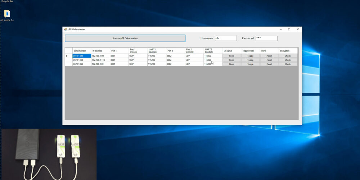Select Port 1 protocol UDP cell for ON101408
360x180 pixels.
tap(138, 60)
